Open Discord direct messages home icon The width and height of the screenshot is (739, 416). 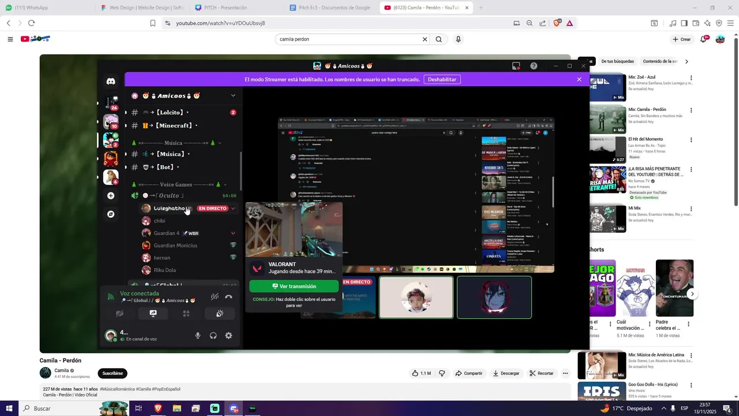[x=111, y=81]
